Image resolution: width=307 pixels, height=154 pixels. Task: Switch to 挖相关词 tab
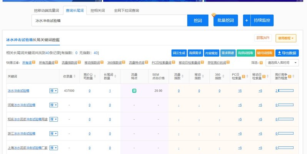pyautogui.click(x=97, y=10)
